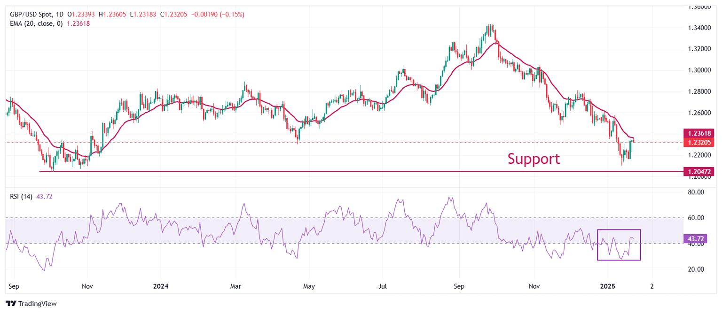Select the purple rectangle on the RSI panel
Image resolution: width=722 pixels, height=313 pixels.
(x=619, y=245)
